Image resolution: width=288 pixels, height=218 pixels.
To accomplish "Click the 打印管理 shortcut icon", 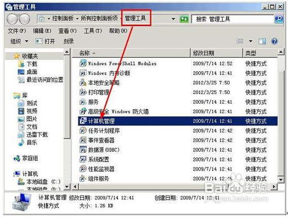I will point(83,92).
